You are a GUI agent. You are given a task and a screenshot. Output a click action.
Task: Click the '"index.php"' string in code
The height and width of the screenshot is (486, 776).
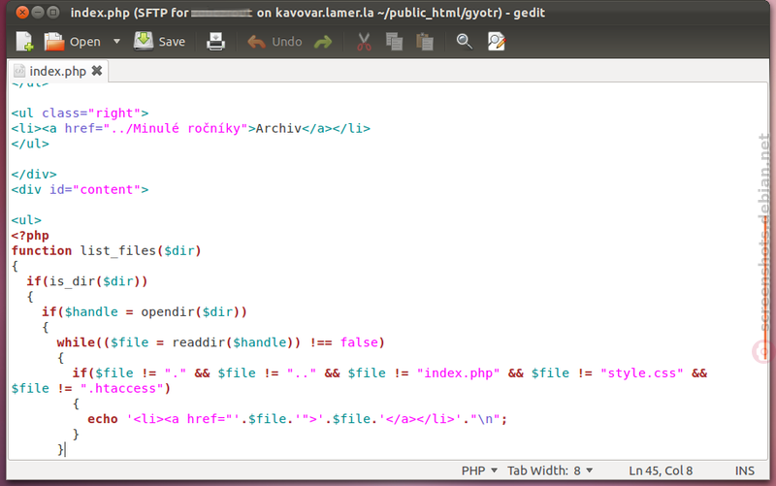click(x=458, y=373)
